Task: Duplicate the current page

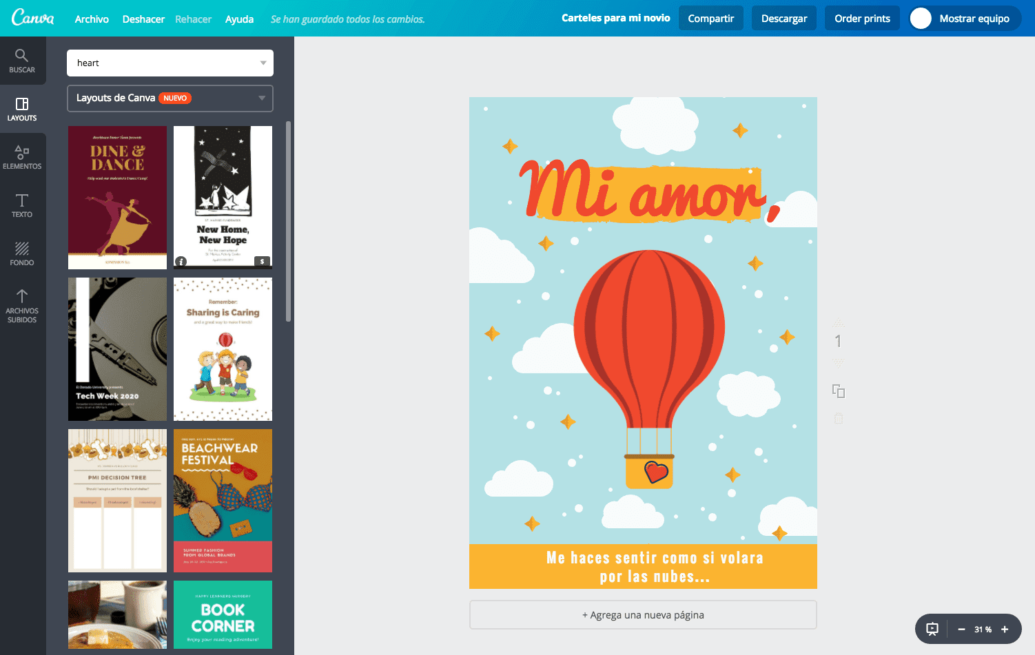Action: pyautogui.click(x=839, y=391)
